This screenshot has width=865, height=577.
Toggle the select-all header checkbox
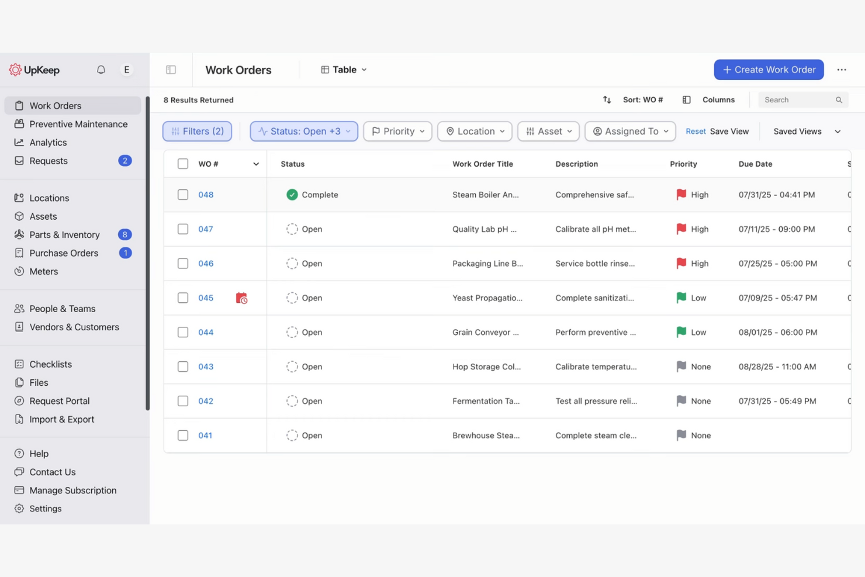point(183,164)
